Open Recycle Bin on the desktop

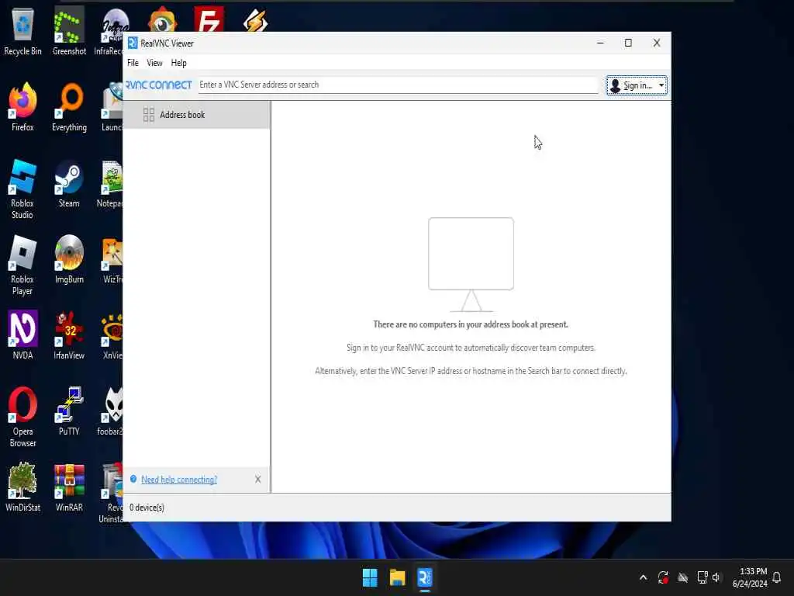coord(22,31)
